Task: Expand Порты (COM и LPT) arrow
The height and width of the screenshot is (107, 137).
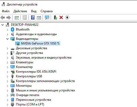Action: (8, 105)
